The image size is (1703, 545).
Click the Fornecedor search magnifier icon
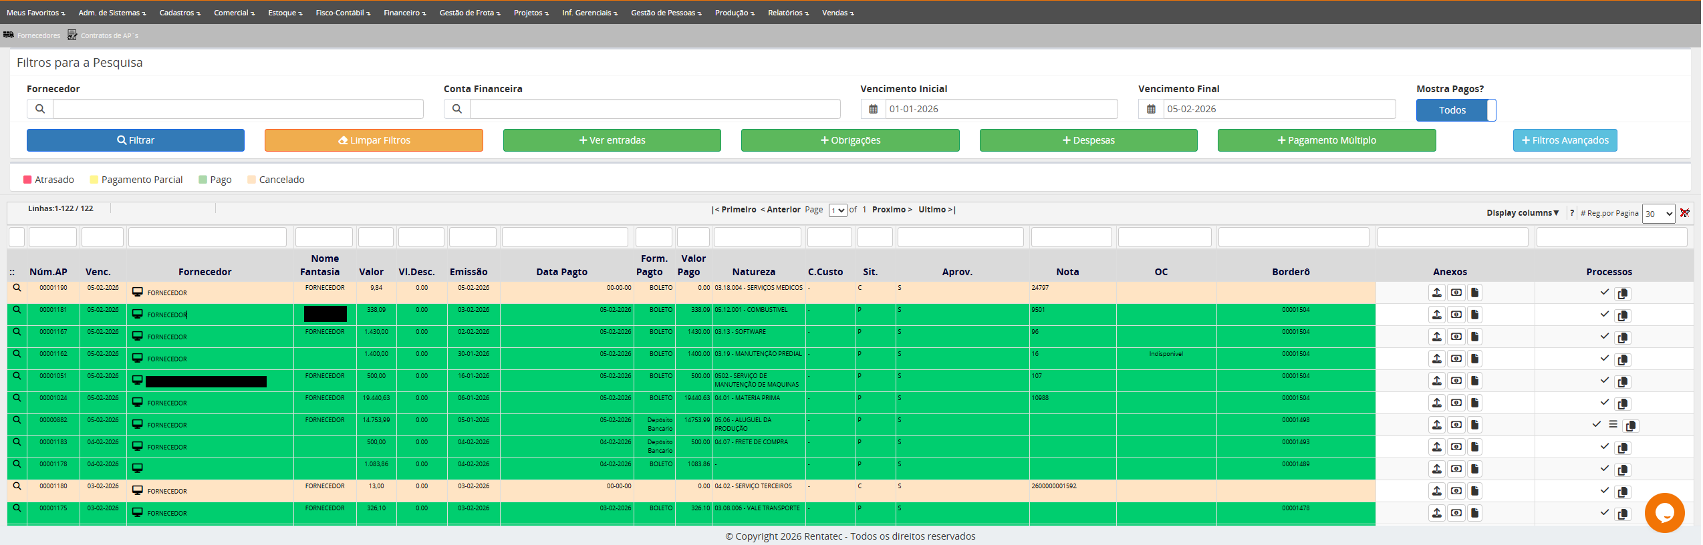pos(40,109)
